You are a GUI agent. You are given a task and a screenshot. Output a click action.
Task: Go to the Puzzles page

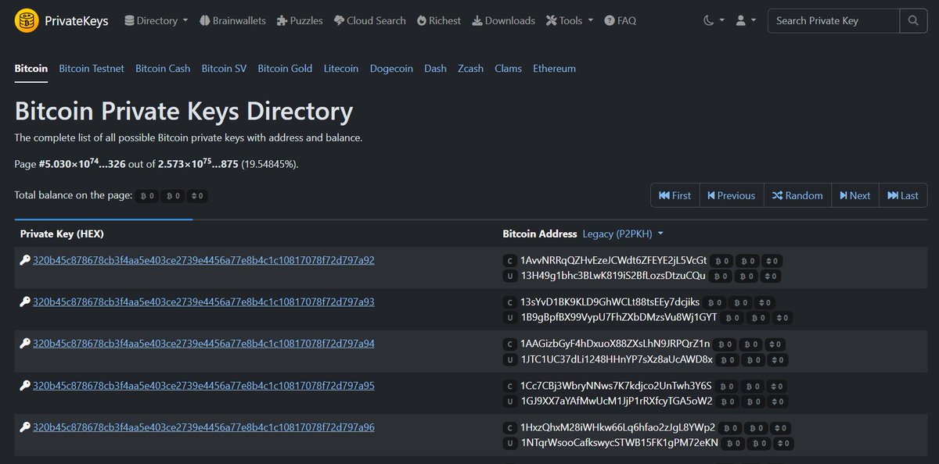pos(300,20)
